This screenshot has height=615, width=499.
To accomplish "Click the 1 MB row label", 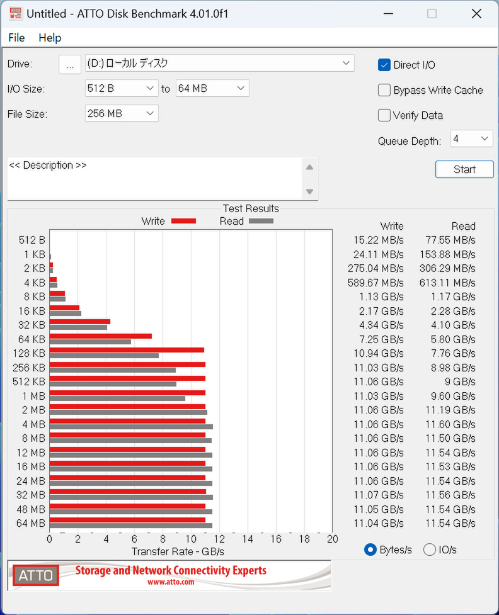I will pyautogui.click(x=34, y=396).
